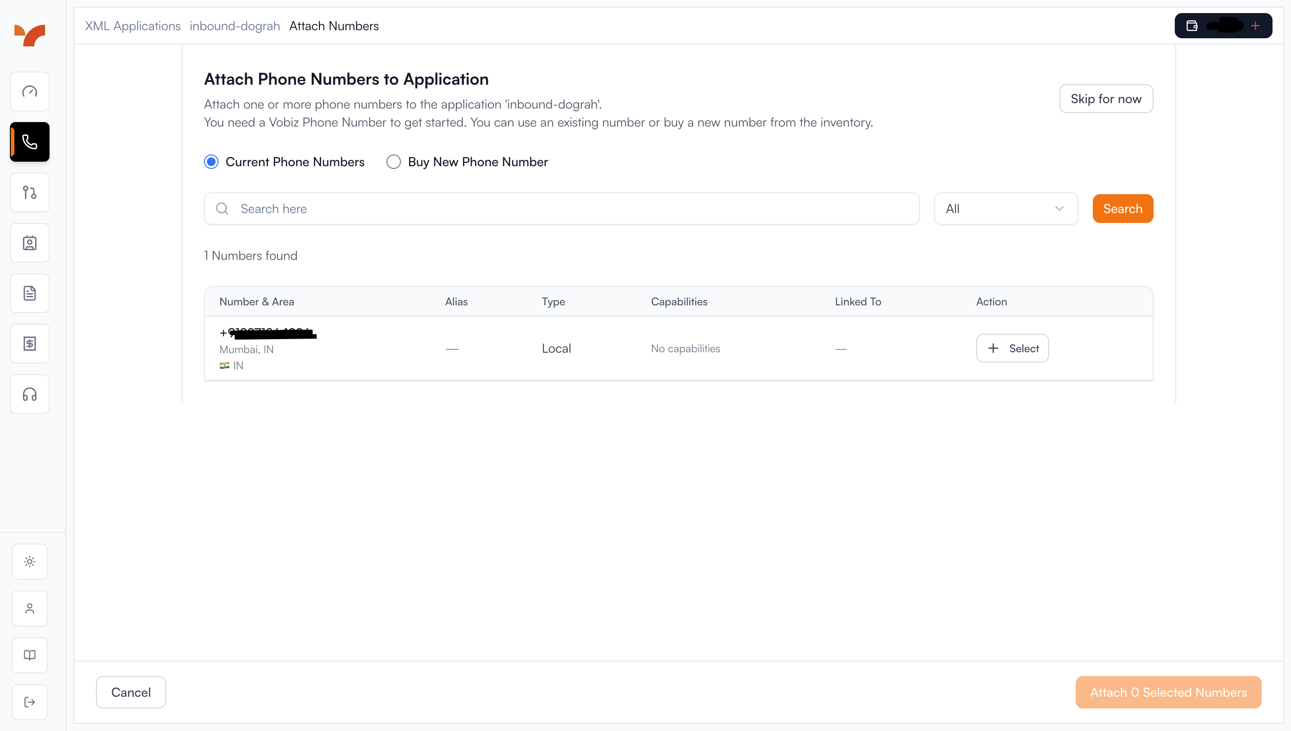Open the documentation book icon
1291x731 pixels.
[29, 655]
